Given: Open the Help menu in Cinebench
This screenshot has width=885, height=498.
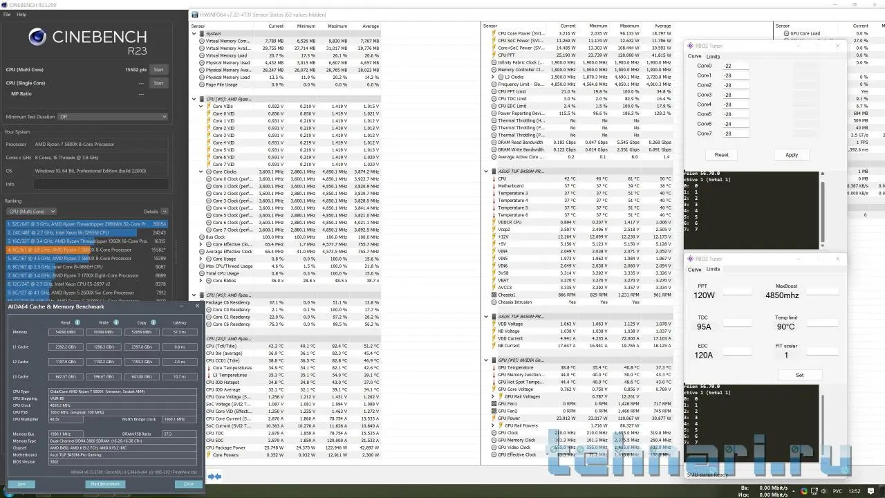Looking at the screenshot, I should tap(21, 14).
